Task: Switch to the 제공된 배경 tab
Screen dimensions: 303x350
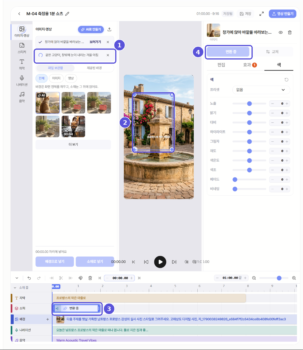Action: tap(94, 68)
